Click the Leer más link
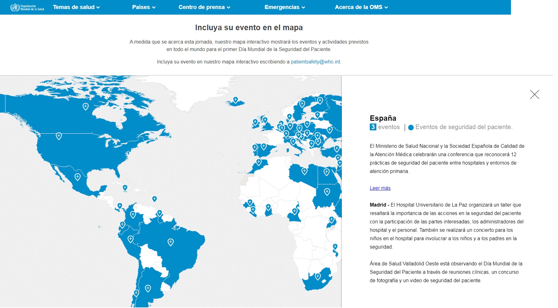Screen dimensions: 558x308 (380, 188)
